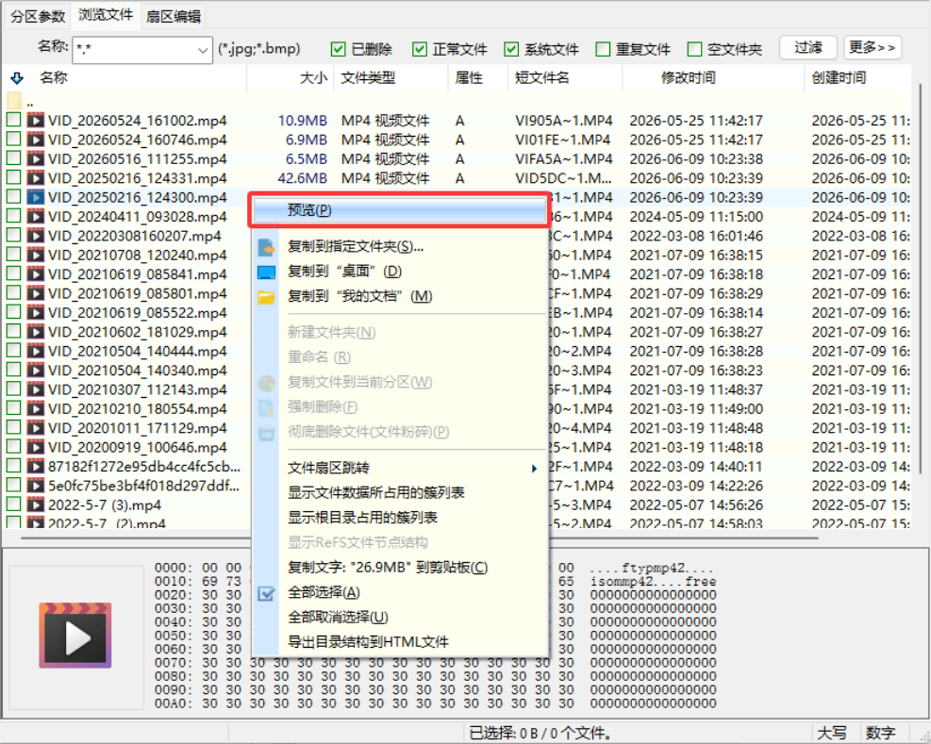Select file VID_20210504_140444.mp4
This screenshot has width=931, height=744.
[x=137, y=351]
